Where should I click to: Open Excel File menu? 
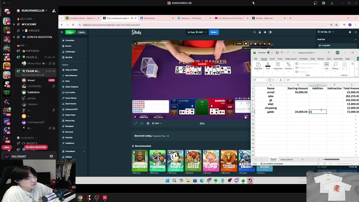coord(256,59)
